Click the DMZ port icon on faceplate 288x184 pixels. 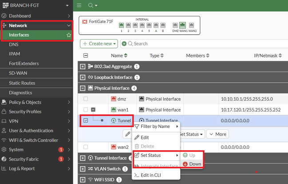(175, 25)
